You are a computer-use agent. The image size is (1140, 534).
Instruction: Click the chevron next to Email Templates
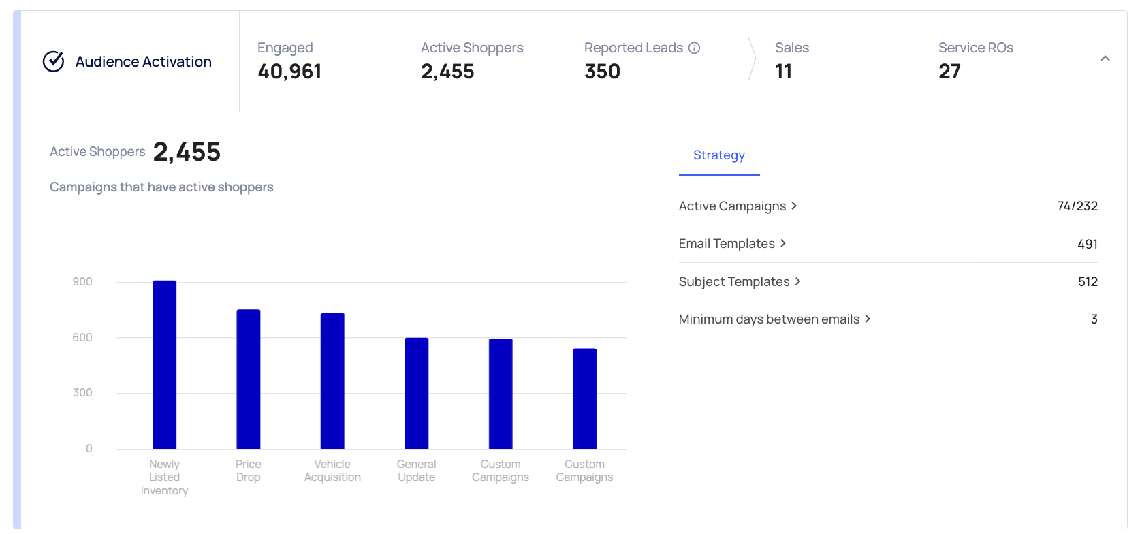[783, 243]
